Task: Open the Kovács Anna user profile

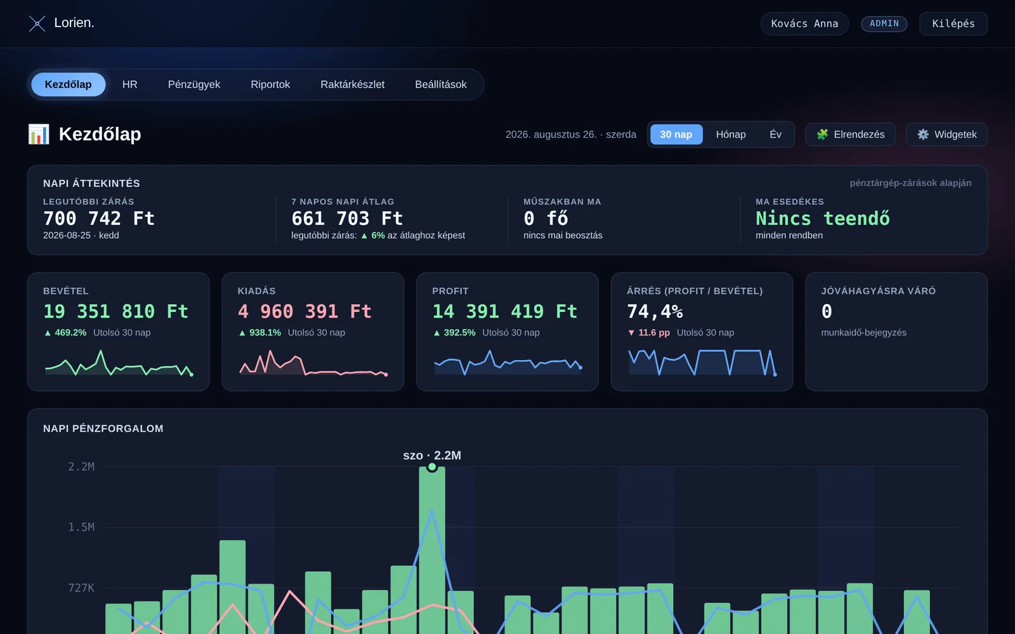Action: [x=804, y=23]
